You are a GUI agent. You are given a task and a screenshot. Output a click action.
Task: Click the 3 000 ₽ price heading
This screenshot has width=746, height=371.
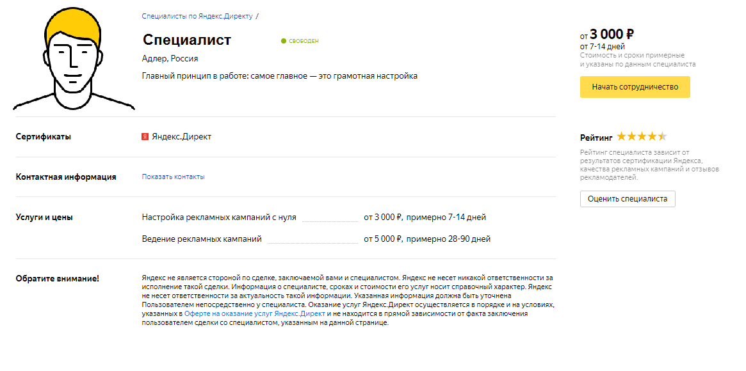(x=612, y=34)
